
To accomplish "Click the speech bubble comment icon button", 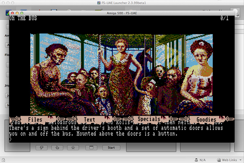I will [42, 148].
